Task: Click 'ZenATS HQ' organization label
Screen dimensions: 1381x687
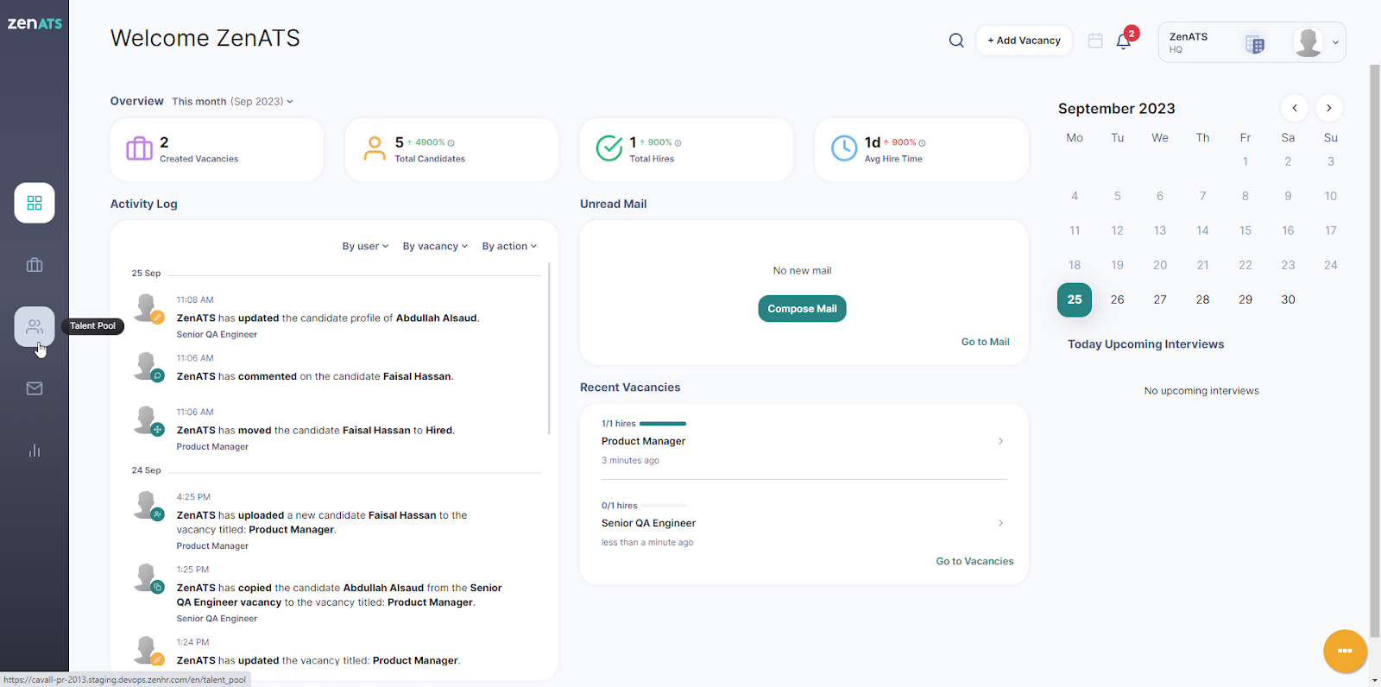Action: (x=1189, y=42)
